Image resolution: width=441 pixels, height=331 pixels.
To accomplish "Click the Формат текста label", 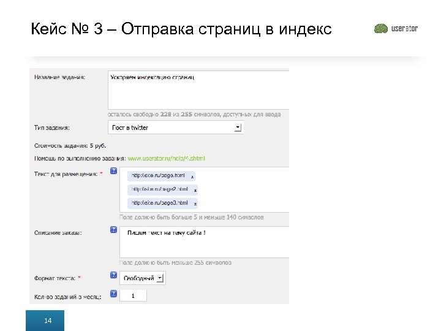I will 55,278.
